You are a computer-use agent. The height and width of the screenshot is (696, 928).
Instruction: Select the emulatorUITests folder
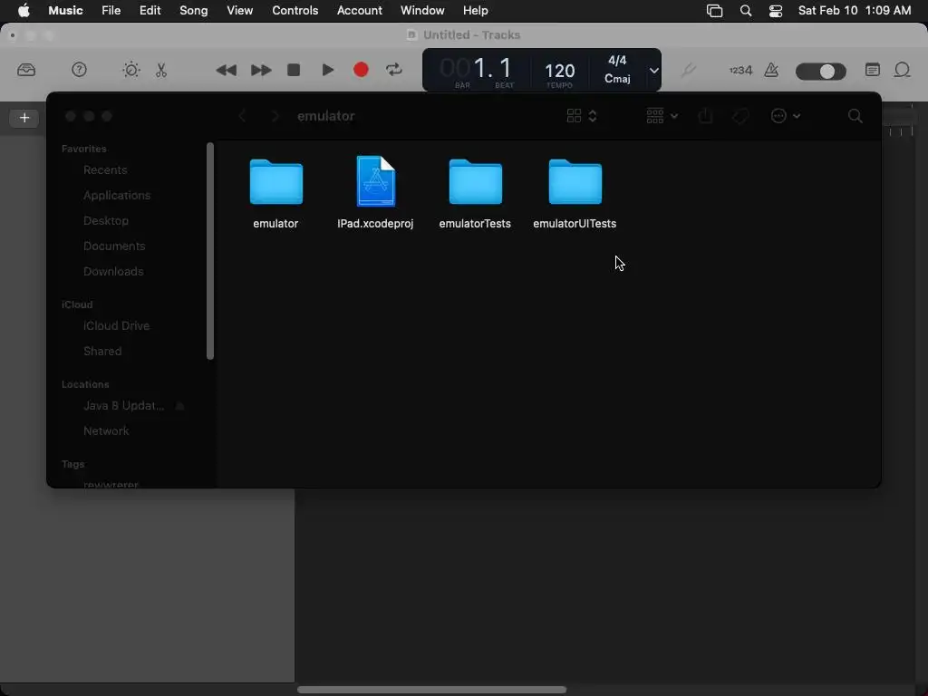[575, 194]
